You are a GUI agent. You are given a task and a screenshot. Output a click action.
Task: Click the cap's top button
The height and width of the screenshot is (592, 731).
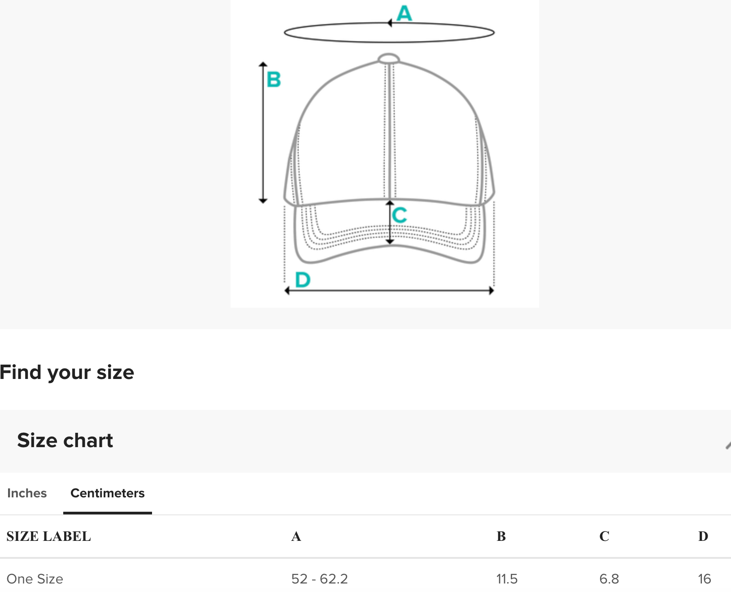point(388,59)
